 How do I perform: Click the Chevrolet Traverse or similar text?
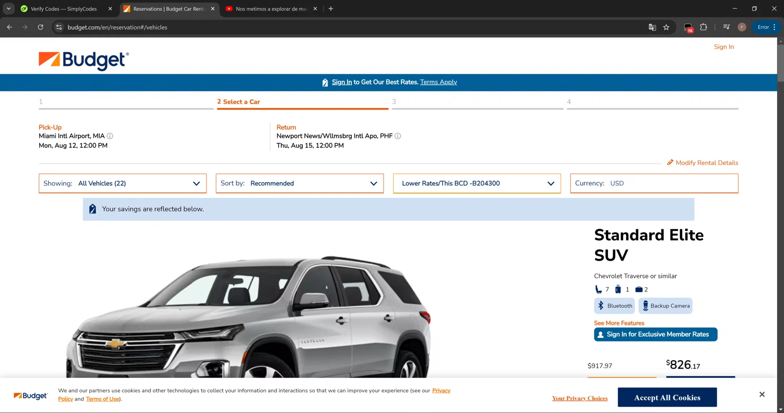pos(635,276)
